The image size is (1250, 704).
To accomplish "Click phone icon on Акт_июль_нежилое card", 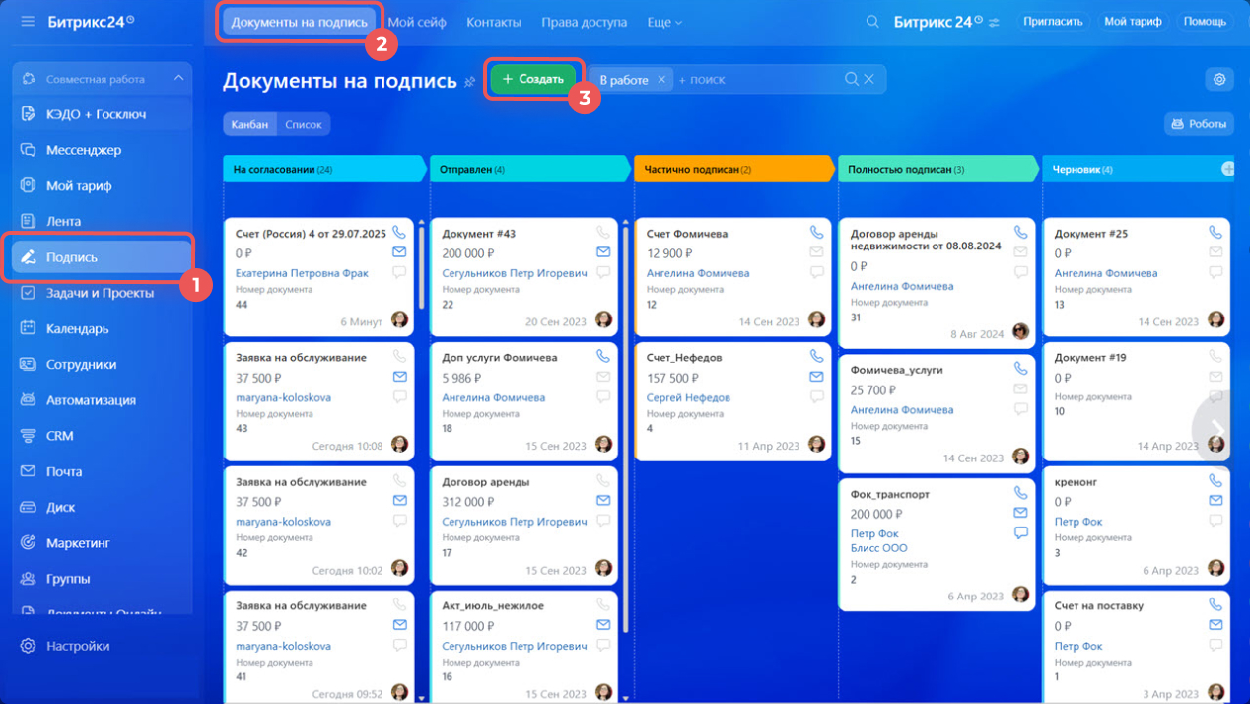I will click(603, 605).
